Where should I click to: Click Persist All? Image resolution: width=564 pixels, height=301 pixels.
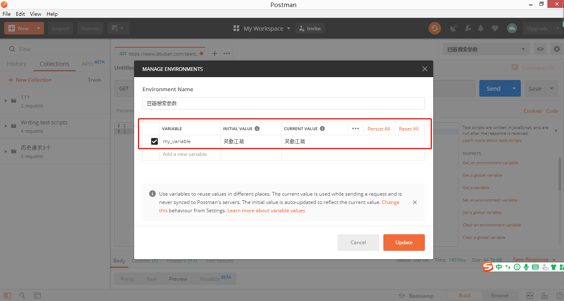tap(379, 129)
